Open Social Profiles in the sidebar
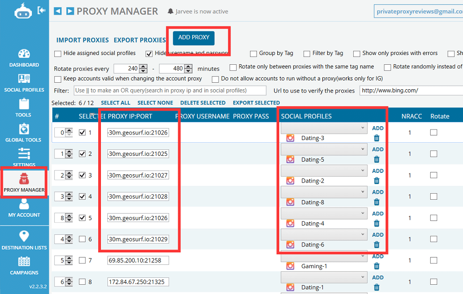This screenshot has height=294, width=463. [24, 82]
